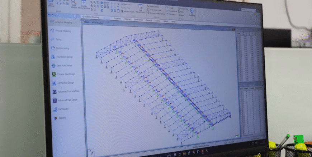Switch to the Loading tab
Image resolution: width=312 pixels, height=157 pixels.
click(x=158, y=21)
